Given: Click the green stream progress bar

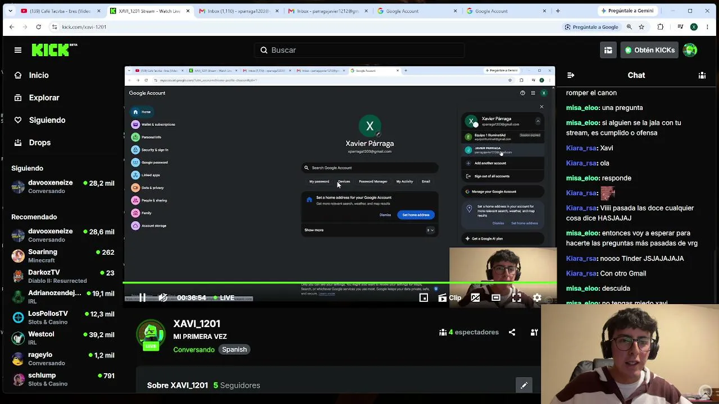Looking at the screenshot, I should coord(339,283).
